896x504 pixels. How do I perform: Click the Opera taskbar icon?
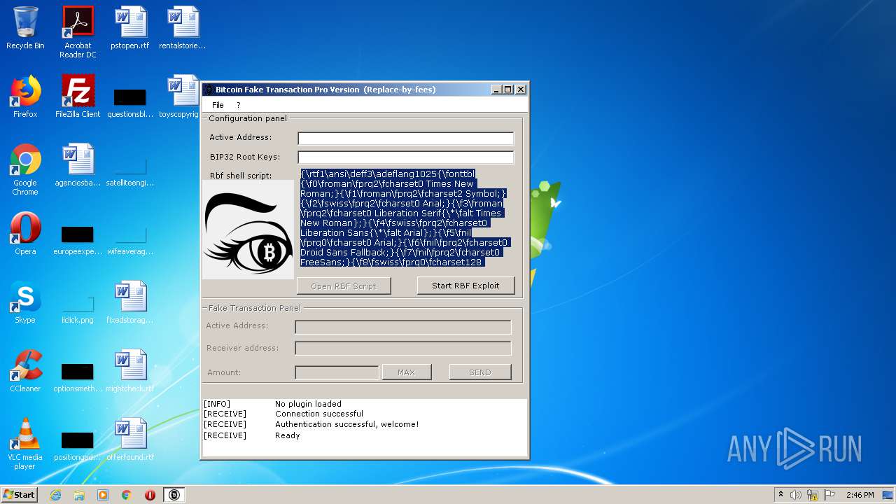(x=150, y=495)
